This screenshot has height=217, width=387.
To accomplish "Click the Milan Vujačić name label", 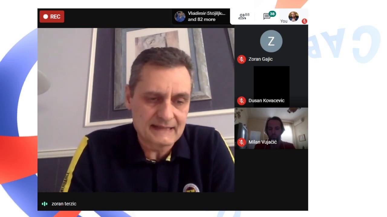I will [263, 142].
